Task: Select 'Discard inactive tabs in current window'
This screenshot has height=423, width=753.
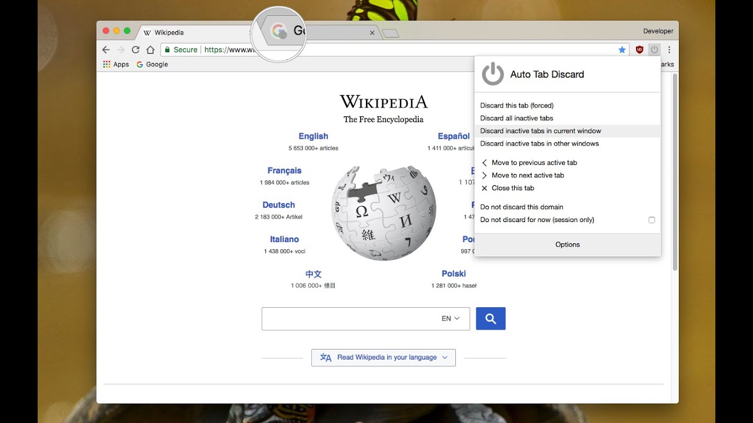Action: [567, 131]
